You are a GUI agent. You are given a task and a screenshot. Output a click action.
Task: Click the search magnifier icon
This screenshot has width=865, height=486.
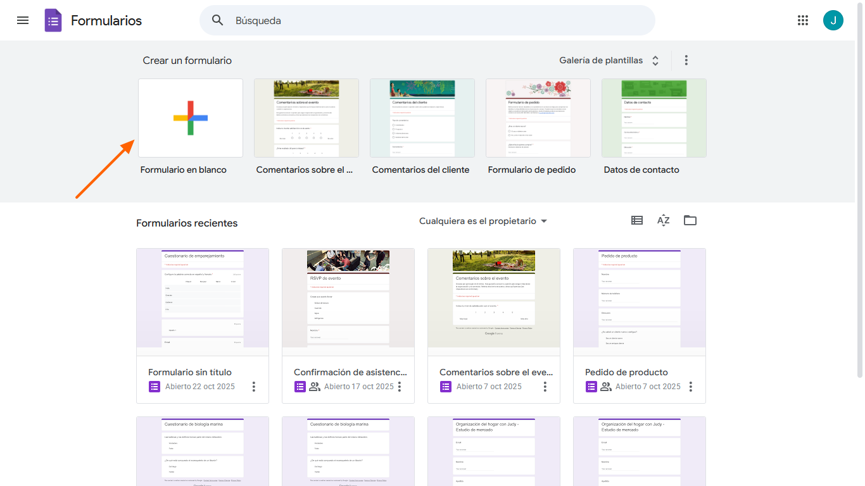tap(217, 20)
